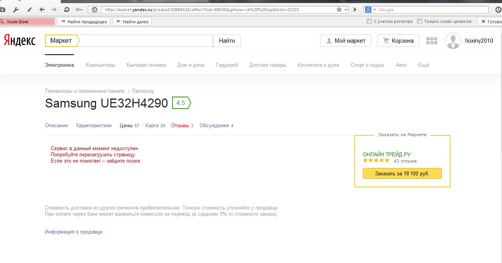Open the Yandex services grid icon

point(431,41)
